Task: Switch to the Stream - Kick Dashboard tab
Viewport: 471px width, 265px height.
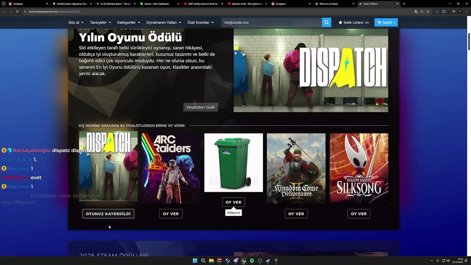Action: click(159, 4)
